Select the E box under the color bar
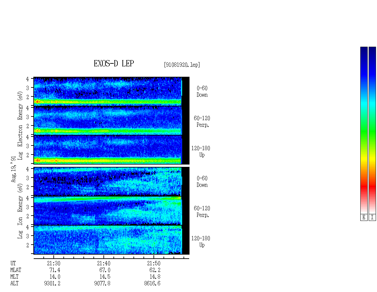The width and height of the screenshot is (377, 292). pos(364,218)
